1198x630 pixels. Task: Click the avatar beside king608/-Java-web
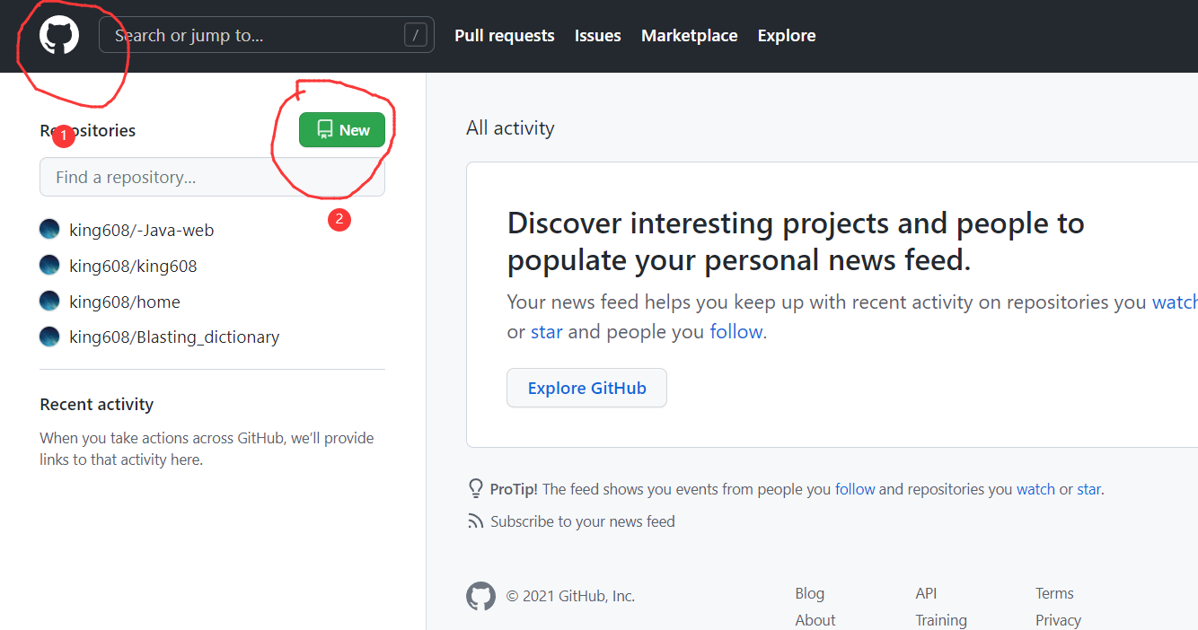point(49,229)
